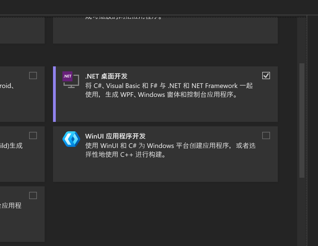318x246 pixels.
Task: Select the "WinUI 应用程序开发" title
Action: click(115, 136)
